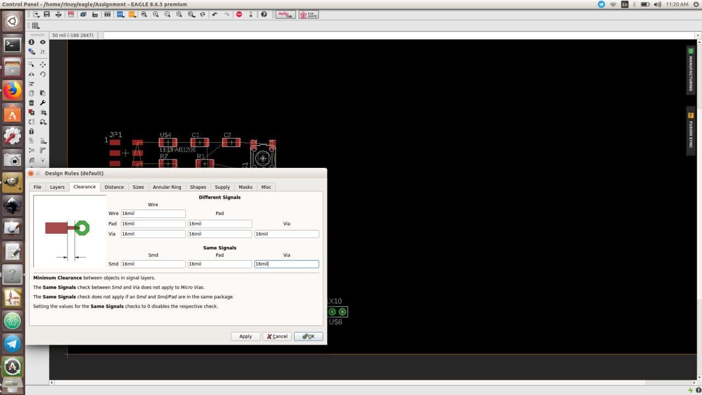Switch to the Supply tab
The width and height of the screenshot is (702, 395).
point(222,187)
